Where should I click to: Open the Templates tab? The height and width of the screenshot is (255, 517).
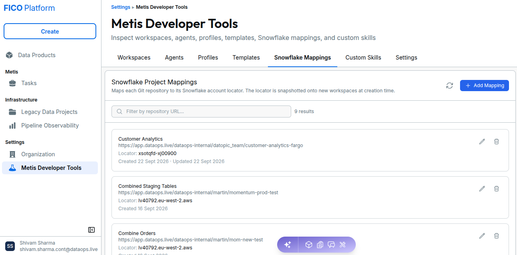tap(246, 58)
